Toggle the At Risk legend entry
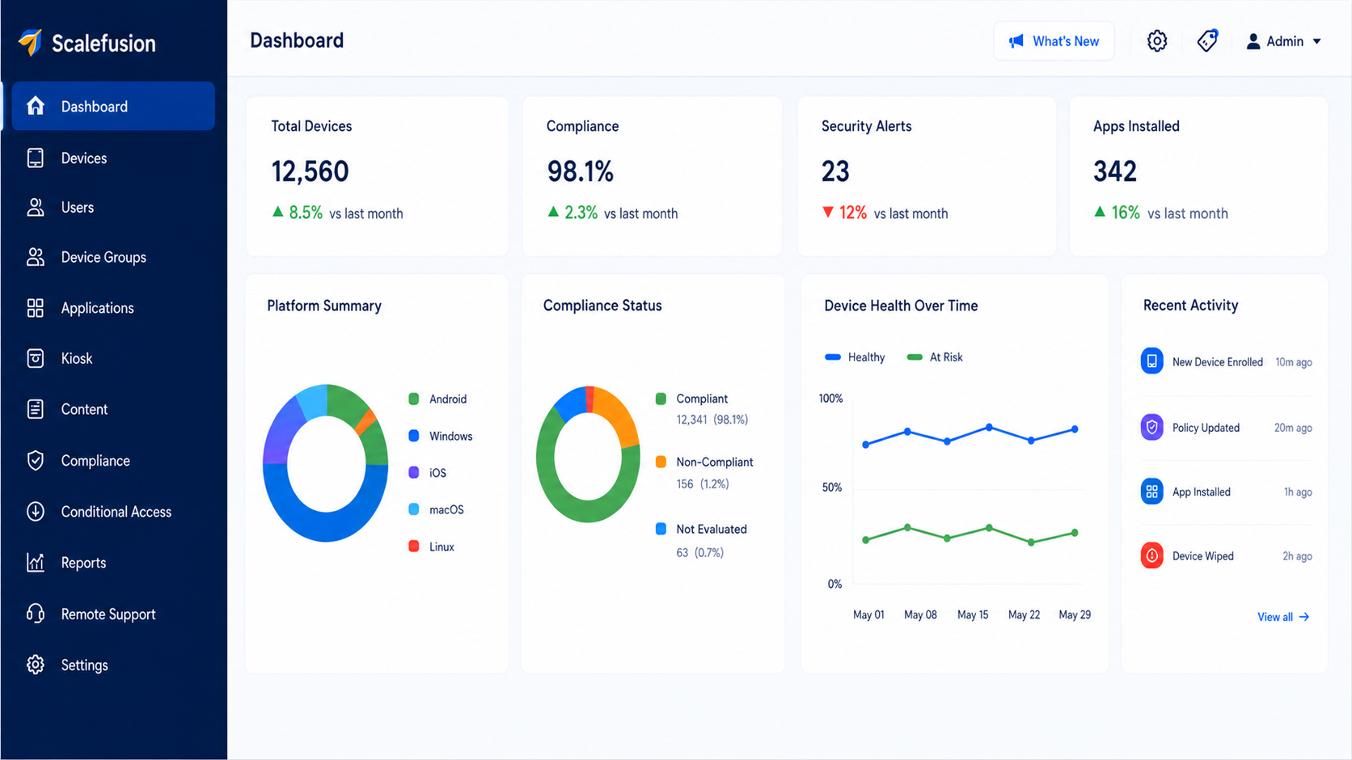The image size is (1352, 760). 935,357
